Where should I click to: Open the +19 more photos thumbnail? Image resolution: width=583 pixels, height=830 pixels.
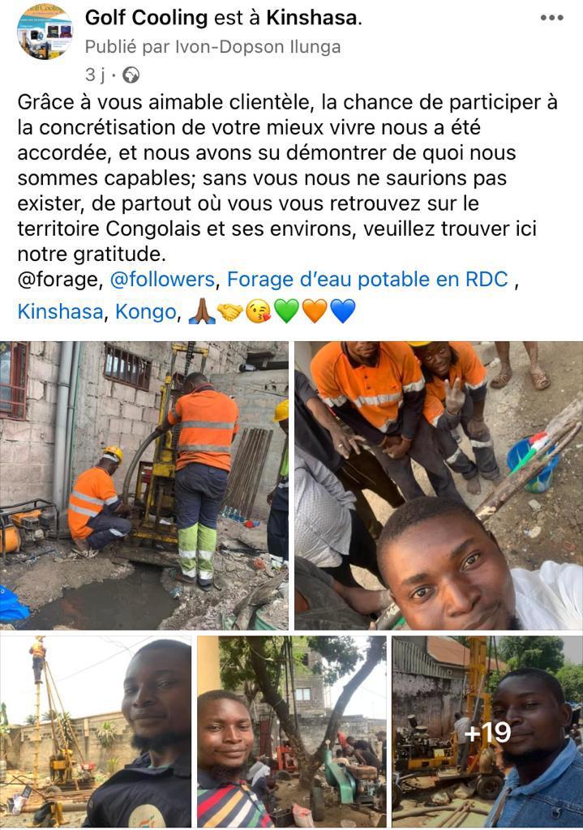[487, 732]
